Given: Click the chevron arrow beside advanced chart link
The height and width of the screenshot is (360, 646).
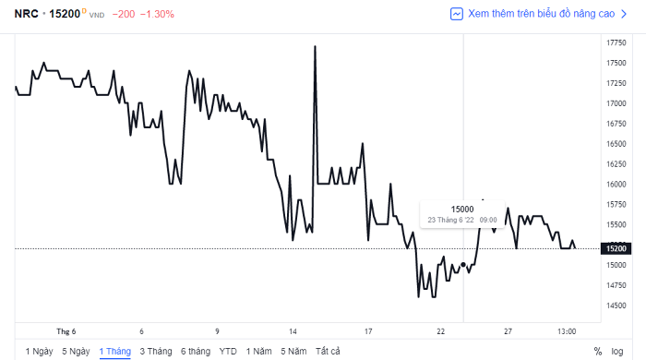Looking at the screenshot, I should 624,14.
